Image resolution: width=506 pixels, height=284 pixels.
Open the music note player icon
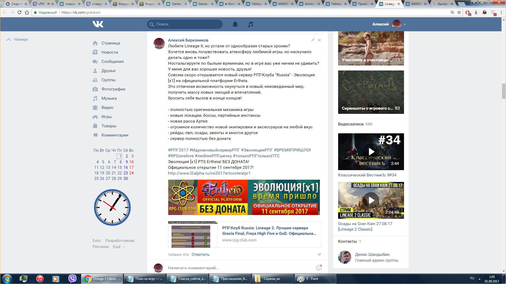[250, 24]
